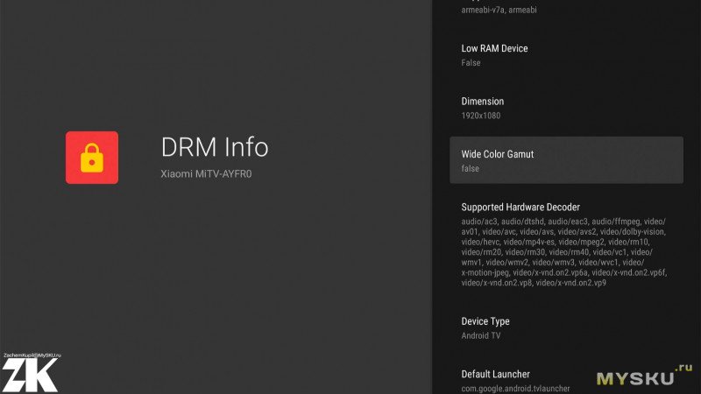The image size is (701, 394).
Task: Select the armeabi-v7a, armeabi value
Action: pos(499,10)
